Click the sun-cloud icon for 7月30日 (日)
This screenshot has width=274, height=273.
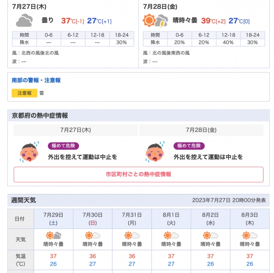93,236
